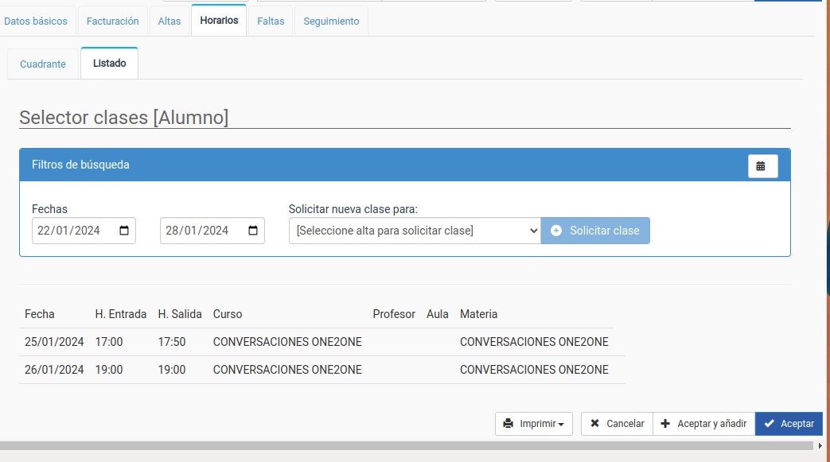This screenshot has width=830, height=462.
Task: Select the 26/01/2024 date cell
Action: coord(54,370)
